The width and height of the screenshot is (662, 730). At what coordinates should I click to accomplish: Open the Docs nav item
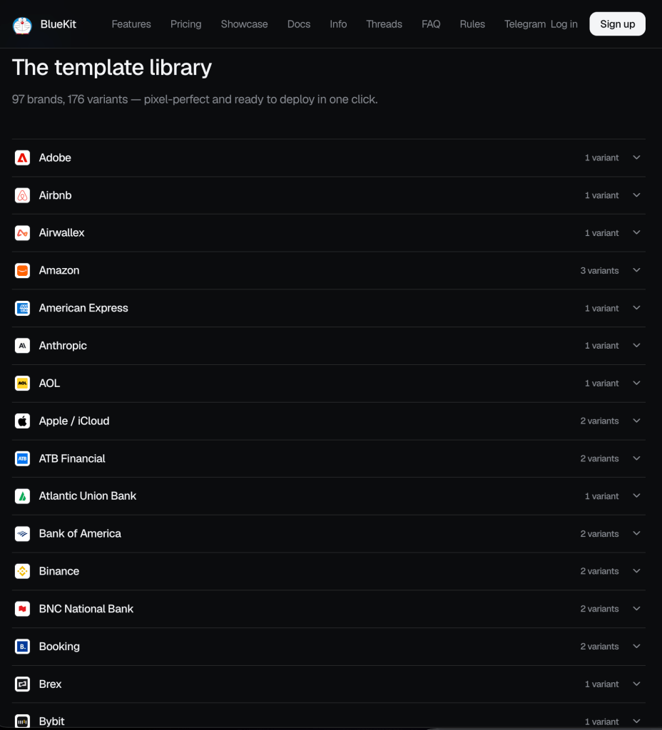(x=299, y=24)
